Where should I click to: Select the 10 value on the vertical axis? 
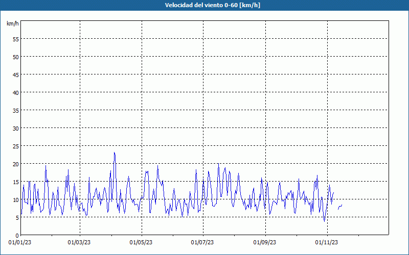pyautogui.click(x=16, y=199)
